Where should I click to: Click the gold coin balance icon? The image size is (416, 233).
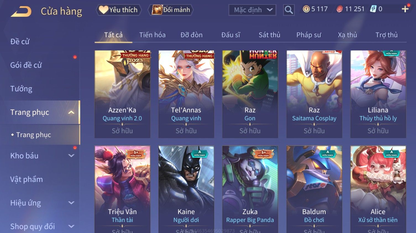(x=306, y=9)
